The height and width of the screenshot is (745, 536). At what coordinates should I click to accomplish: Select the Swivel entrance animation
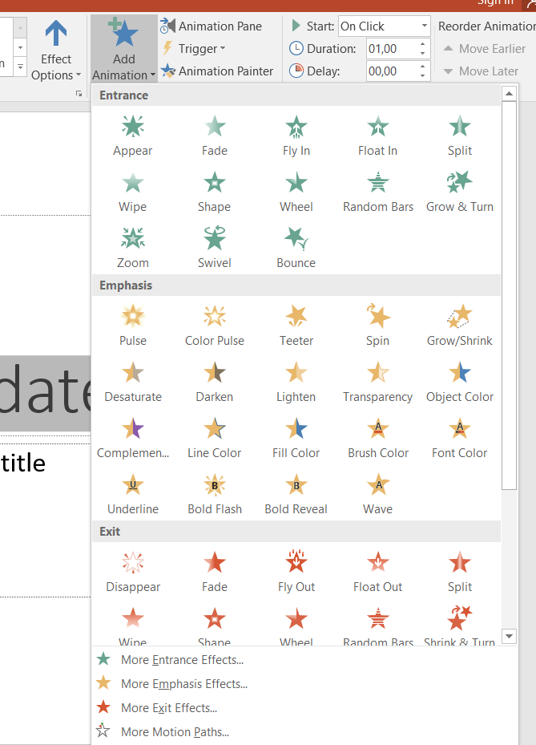pos(215,248)
